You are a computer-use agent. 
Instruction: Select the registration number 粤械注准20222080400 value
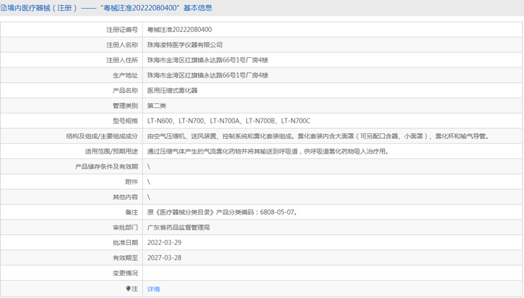(179, 30)
